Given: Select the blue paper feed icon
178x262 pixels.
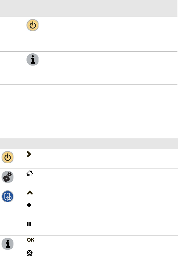Looking at the screenshot, I should [8, 196].
